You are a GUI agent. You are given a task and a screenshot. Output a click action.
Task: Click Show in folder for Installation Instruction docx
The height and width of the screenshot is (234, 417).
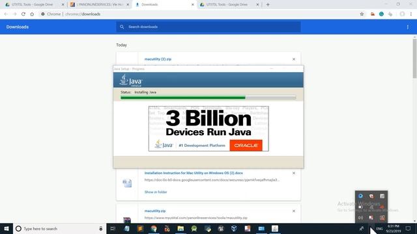click(x=156, y=192)
